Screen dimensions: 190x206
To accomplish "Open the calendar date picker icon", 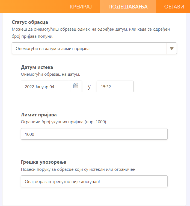I will 76,86.
